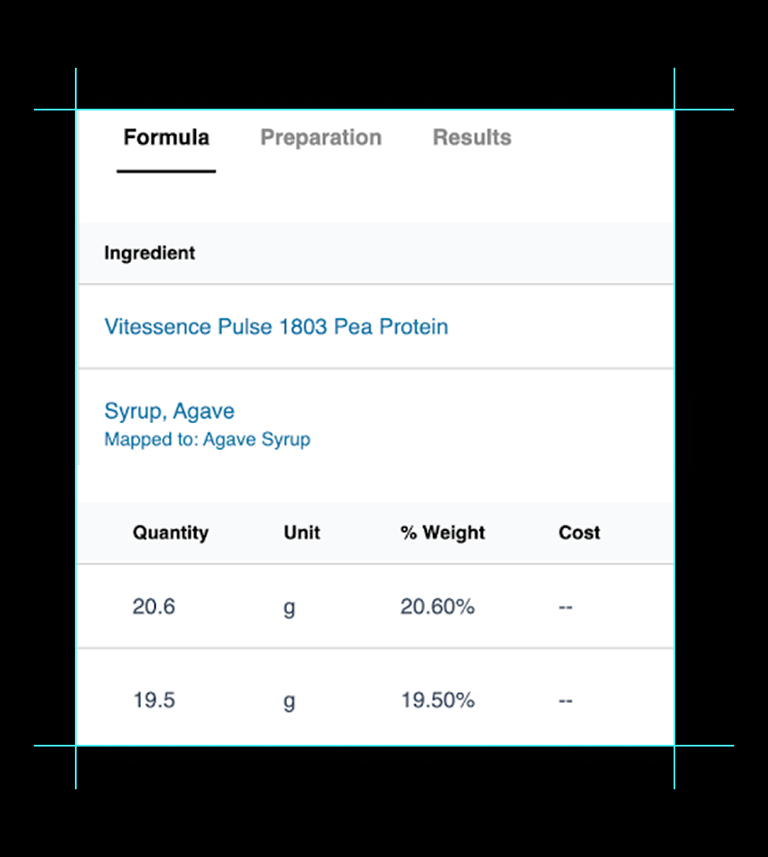Click the Mapped to: Agave Syrup text
768x857 pixels.
[x=207, y=440]
